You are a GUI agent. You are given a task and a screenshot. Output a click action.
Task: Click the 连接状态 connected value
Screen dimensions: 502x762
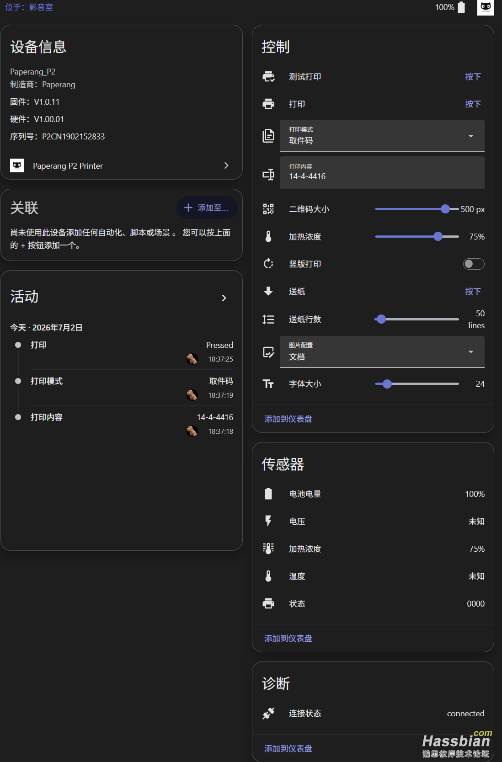tap(465, 713)
